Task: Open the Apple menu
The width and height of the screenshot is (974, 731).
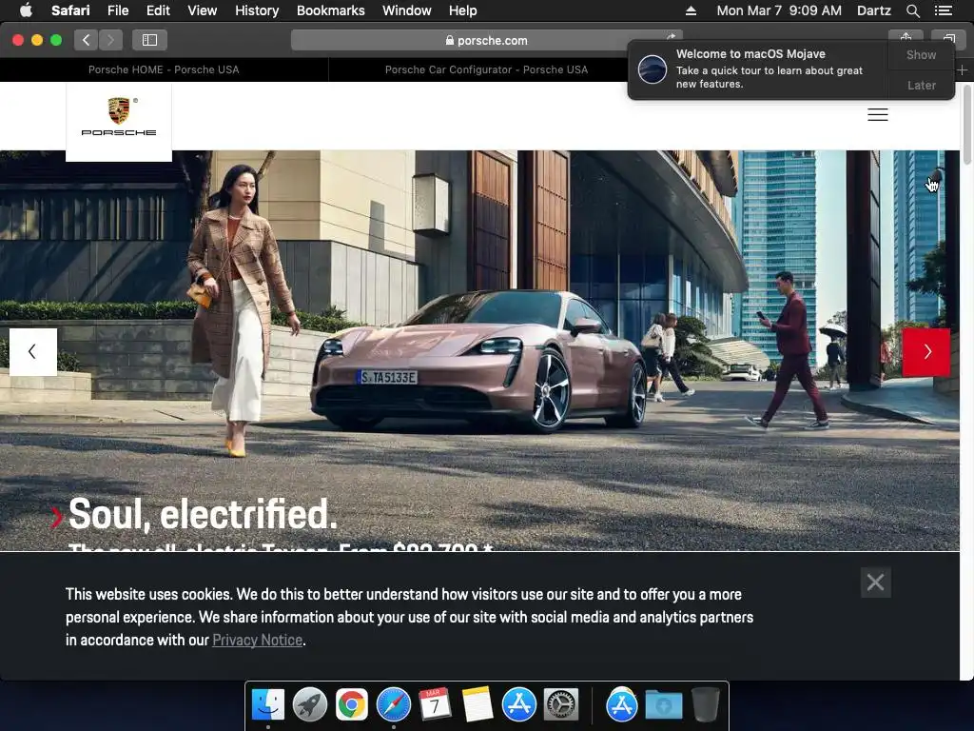Action: pyautogui.click(x=26, y=10)
